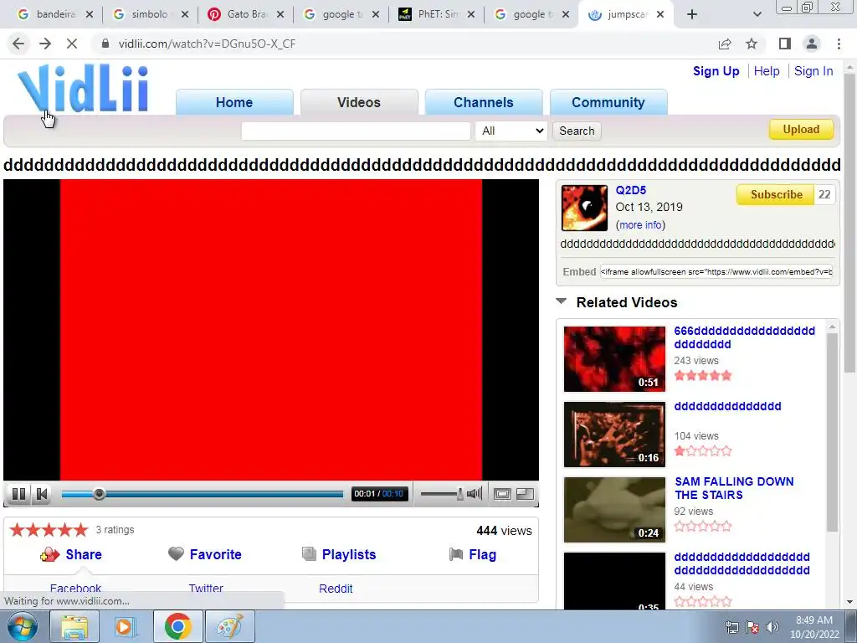Open Paint from the taskbar
This screenshot has width=857, height=643.
click(x=230, y=626)
